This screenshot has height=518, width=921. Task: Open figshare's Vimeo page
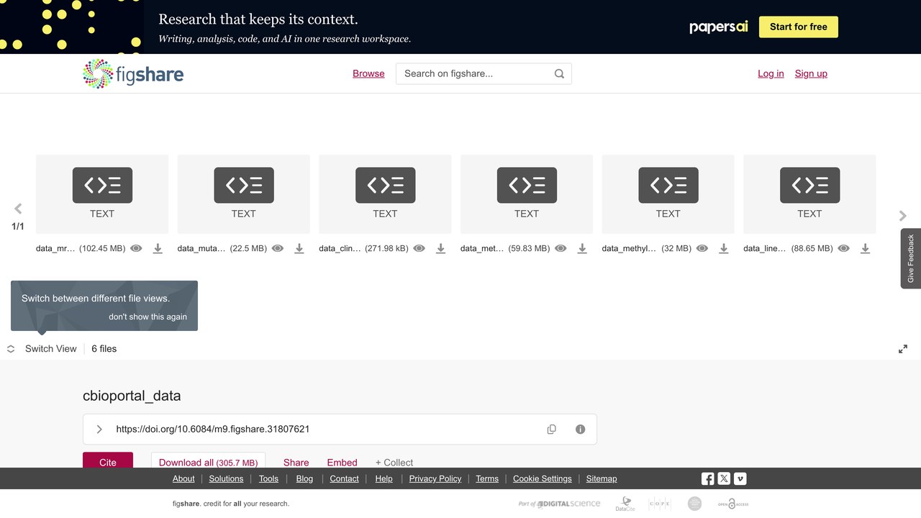coord(740,478)
